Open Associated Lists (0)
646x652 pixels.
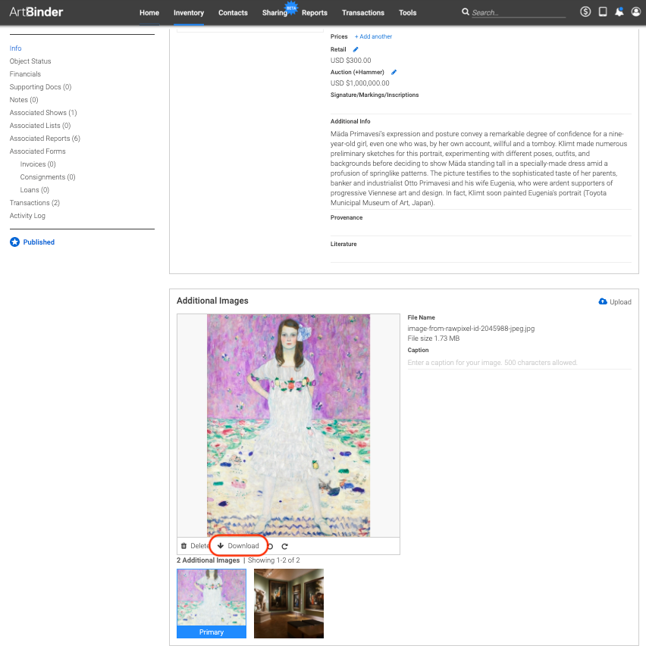click(40, 126)
